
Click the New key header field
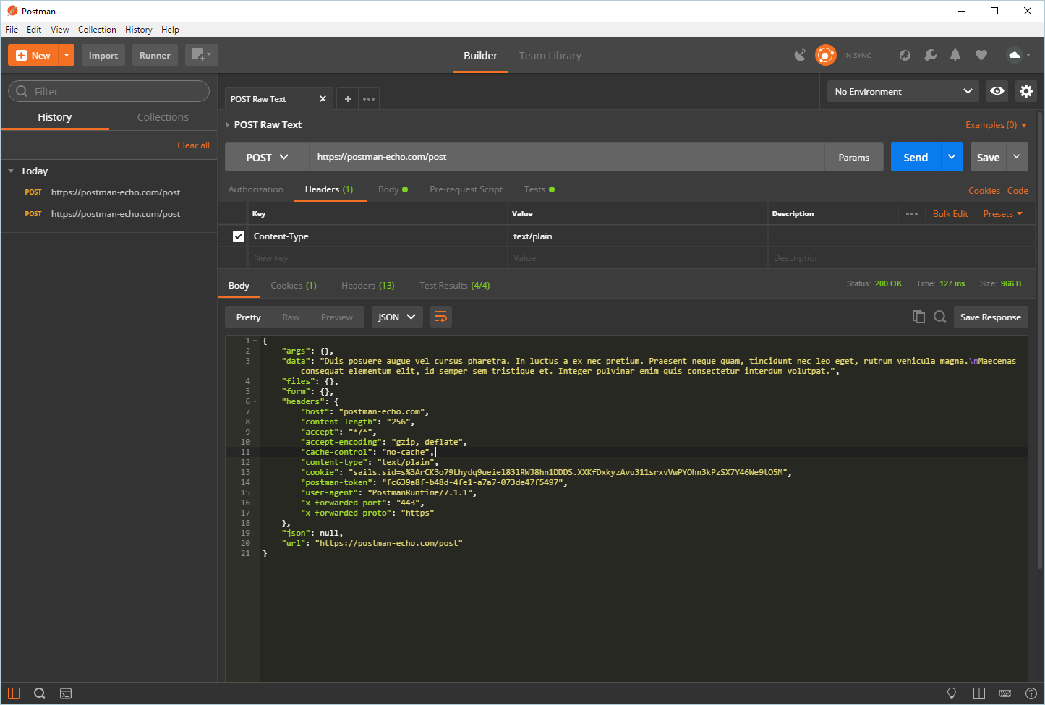[376, 258]
